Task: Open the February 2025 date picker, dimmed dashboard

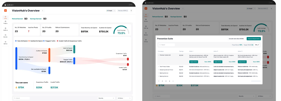Action: pyautogui.click(x=263, y=8)
